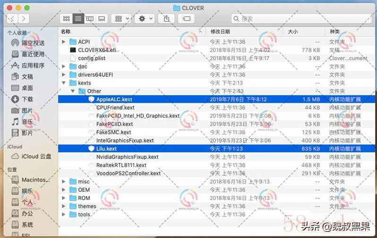Image resolution: width=377 pixels, height=238 pixels.
Task: Select the 娱乐 volume in sidebar
Action: [x=22, y=191]
